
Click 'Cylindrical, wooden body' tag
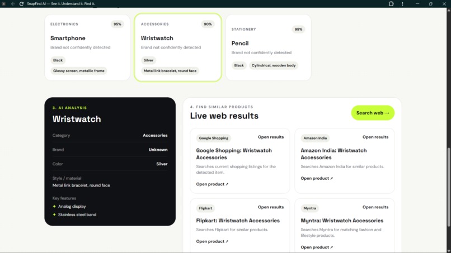(x=274, y=65)
